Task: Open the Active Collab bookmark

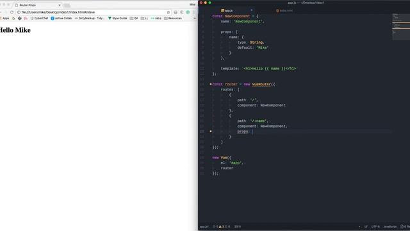Action: [x=61, y=19]
